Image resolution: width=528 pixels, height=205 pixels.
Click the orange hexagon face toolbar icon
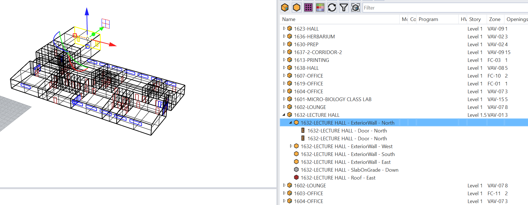[x=296, y=8]
